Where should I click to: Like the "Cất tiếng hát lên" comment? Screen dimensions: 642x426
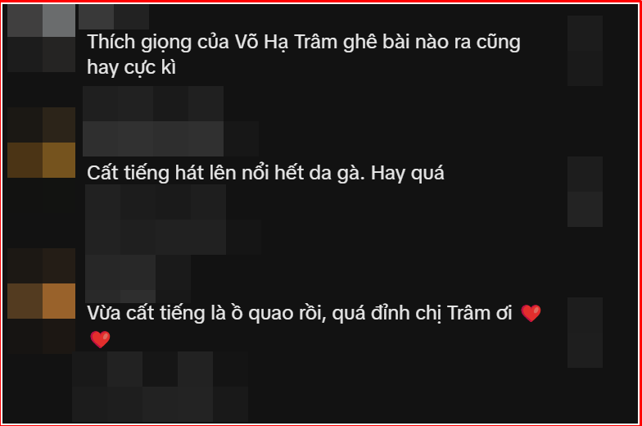coord(585,192)
